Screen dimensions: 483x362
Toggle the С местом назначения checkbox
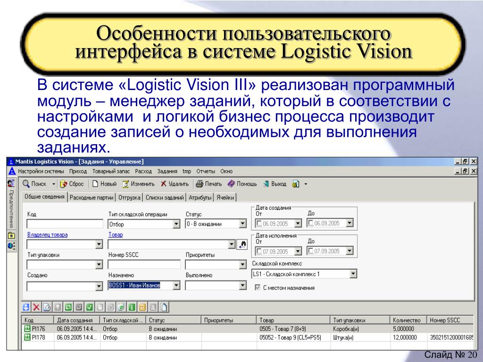258,288
